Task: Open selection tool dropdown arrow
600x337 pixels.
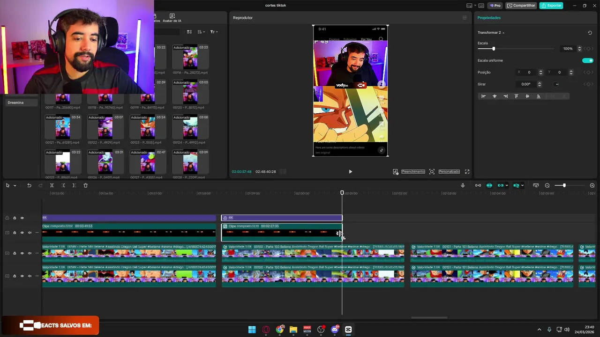Action: point(15,185)
